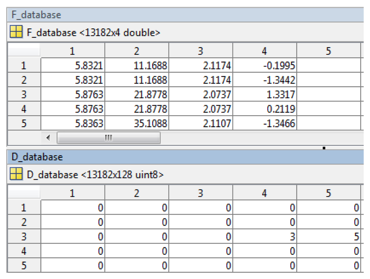370x279 pixels.
Task: Select cell 5.8363 in F_database
Action: tap(73, 123)
